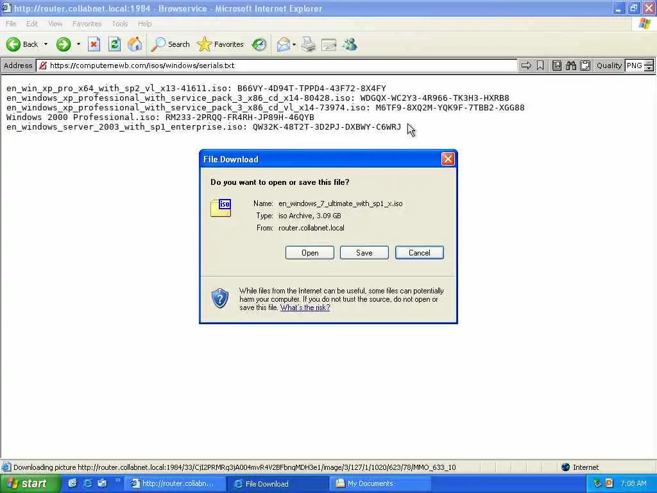
Task: Open the File menu
Action: pos(11,24)
